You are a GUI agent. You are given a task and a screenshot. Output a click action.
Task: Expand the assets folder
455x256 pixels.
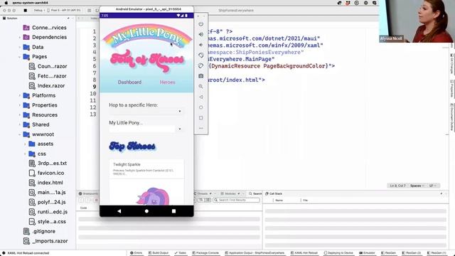click(26, 144)
